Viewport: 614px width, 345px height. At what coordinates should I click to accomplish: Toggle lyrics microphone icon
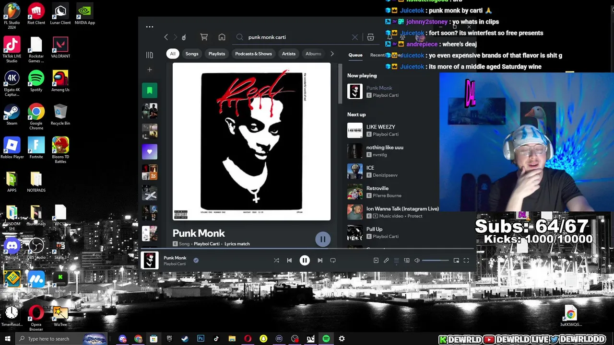tap(386, 260)
